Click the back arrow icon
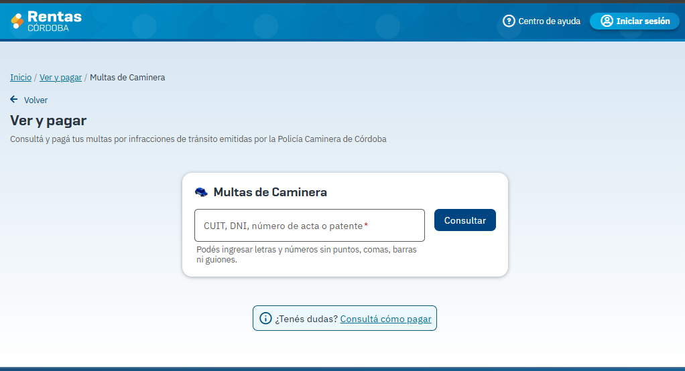685x371 pixels. (x=14, y=99)
